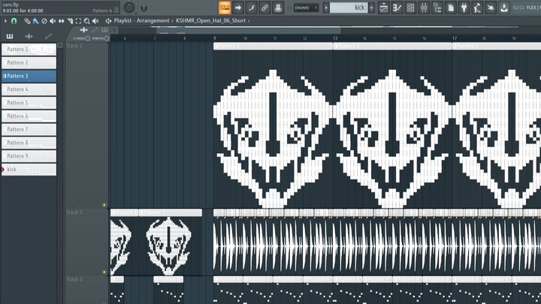541x304 pixels.
Task: Click the Track 3 header label
Action: pyautogui.click(x=74, y=279)
